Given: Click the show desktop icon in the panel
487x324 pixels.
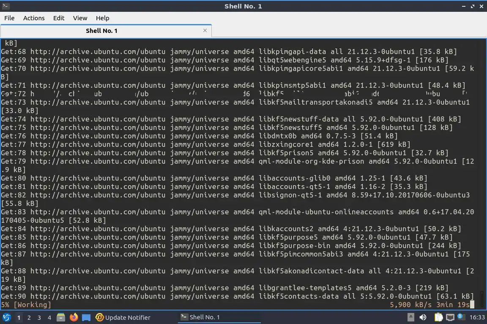Looking at the screenshot, I should pyautogui.click(x=86, y=318).
